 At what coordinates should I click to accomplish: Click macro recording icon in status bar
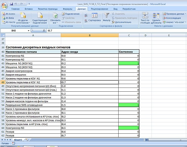tap(14, 143)
